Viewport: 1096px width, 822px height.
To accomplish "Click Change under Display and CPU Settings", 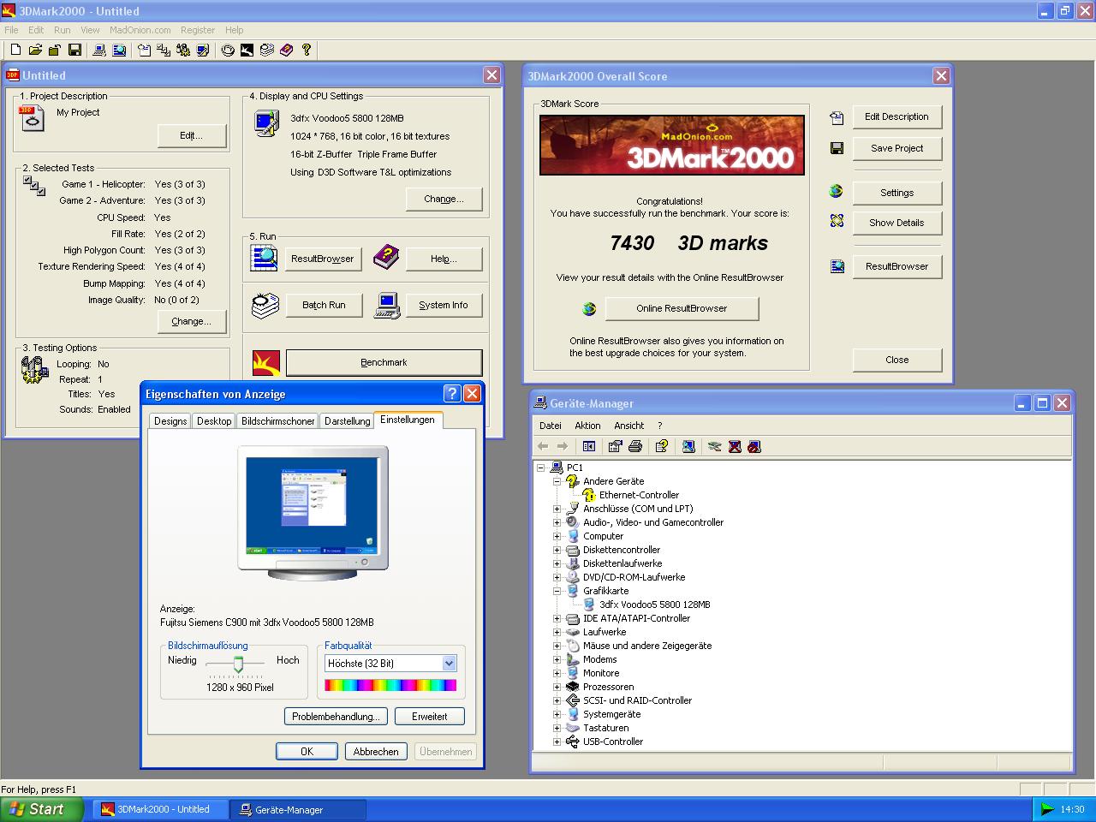I will 444,199.
